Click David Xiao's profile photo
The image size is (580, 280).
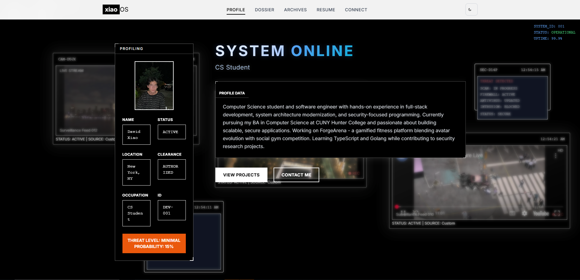(154, 86)
